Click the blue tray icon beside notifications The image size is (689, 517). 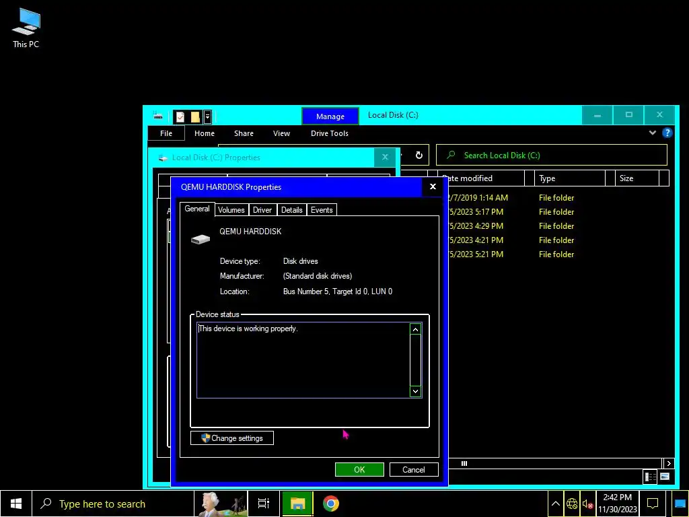coord(680,504)
